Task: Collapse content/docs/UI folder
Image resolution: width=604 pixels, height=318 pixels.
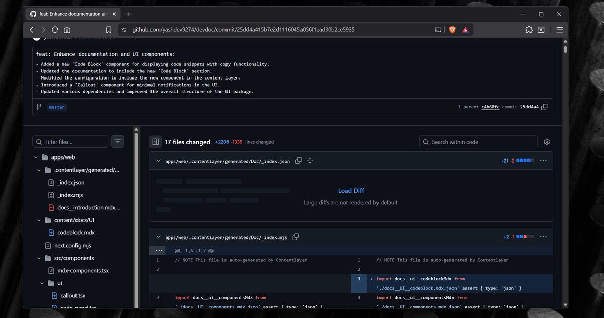Action: (x=39, y=220)
